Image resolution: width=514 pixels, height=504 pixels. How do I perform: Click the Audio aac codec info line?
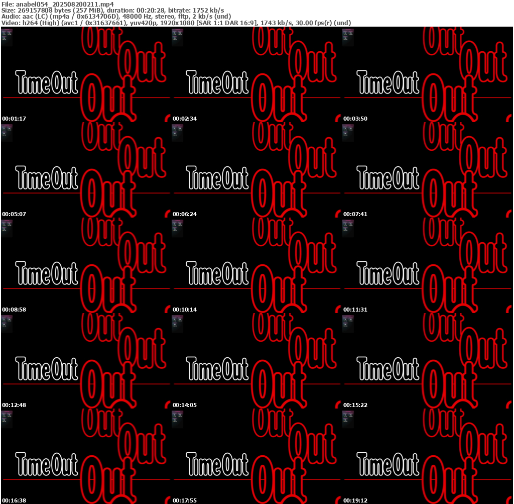(116, 17)
